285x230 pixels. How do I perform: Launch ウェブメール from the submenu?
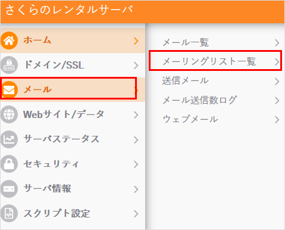pyautogui.click(x=215, y=119)
